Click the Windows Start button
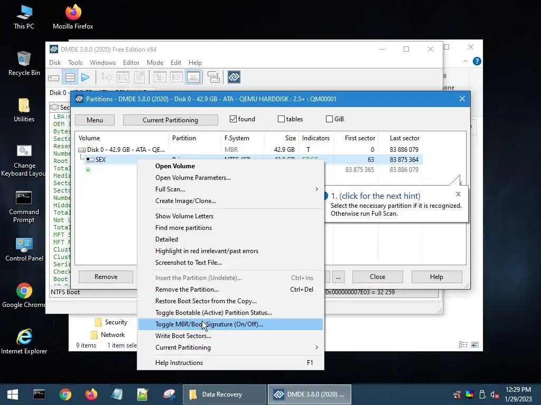 [x=13, y=394]
